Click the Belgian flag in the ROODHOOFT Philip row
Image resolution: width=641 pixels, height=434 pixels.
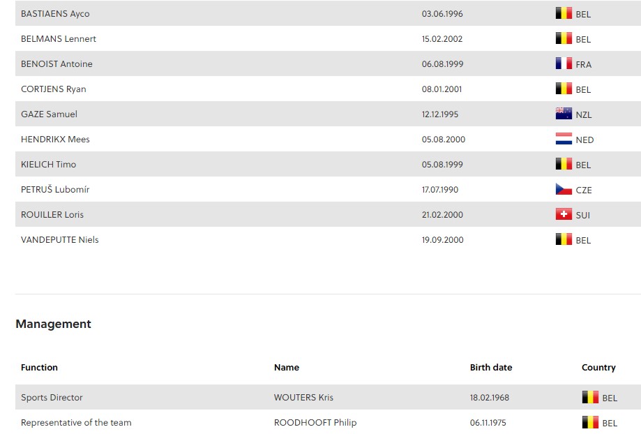pos(590,422)
